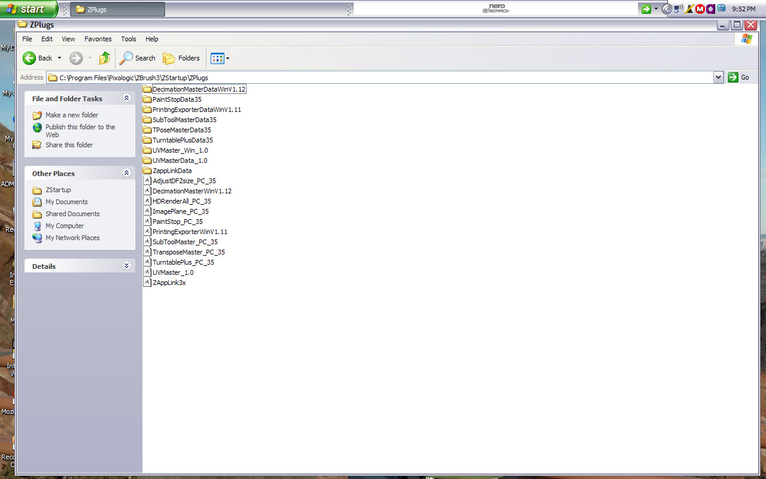
Task: Click the Windows Start button
Action: pos(29,9)
